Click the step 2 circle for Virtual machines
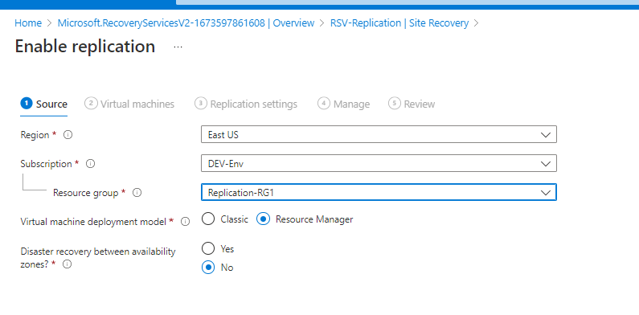Screen dimensions: 639x315 [x=91, y=104]
